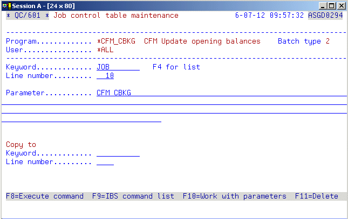Click the 'Batch type 2' text
The image size is (348, 219).
303,41
